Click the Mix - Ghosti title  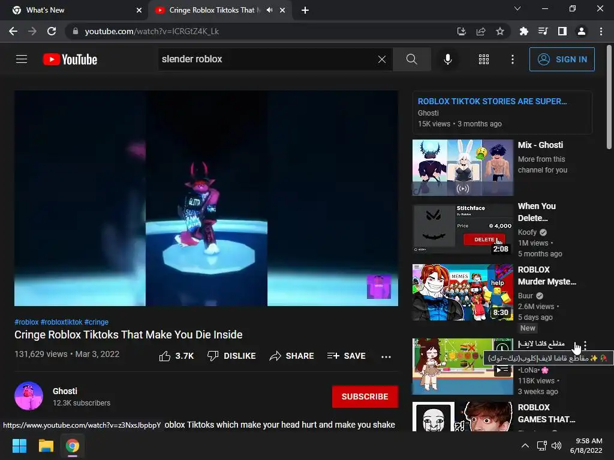click(x=540, y=145)
